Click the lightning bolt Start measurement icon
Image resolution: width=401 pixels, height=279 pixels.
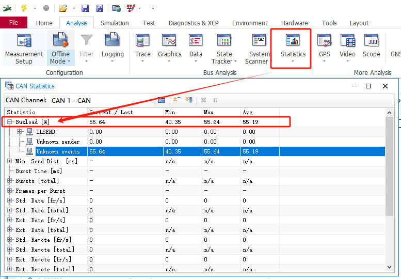click(24, 8)
